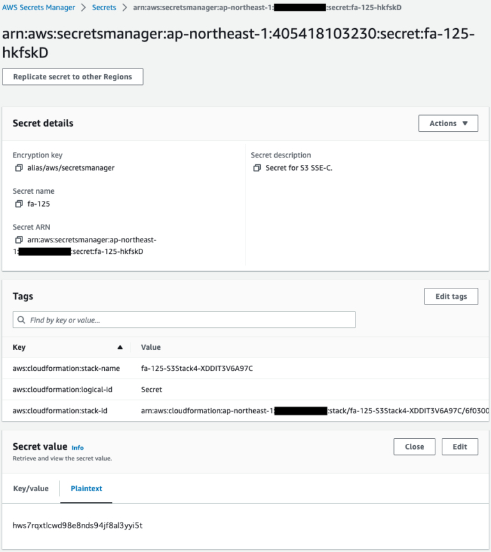The width and height of the screenshot is (491, 552).
Task: Click the Value column header
Action: [x=151, y=347]
